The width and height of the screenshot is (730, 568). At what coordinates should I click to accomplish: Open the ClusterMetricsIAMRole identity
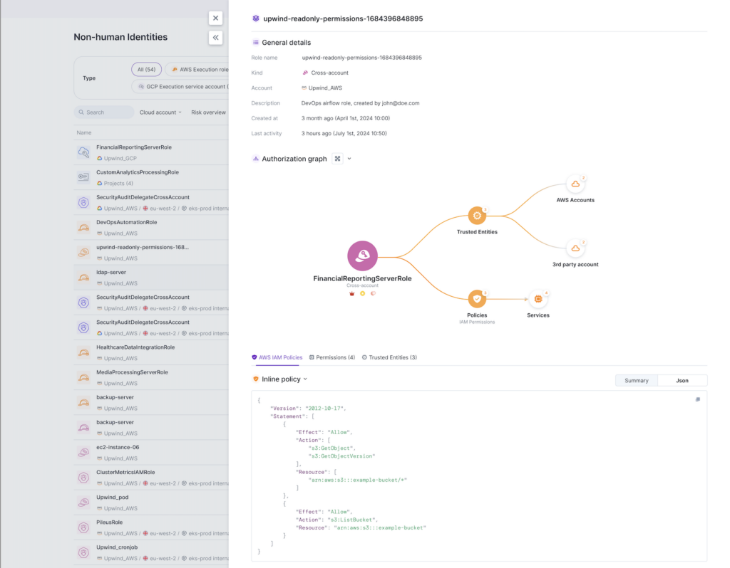click(x=125, y=472)
